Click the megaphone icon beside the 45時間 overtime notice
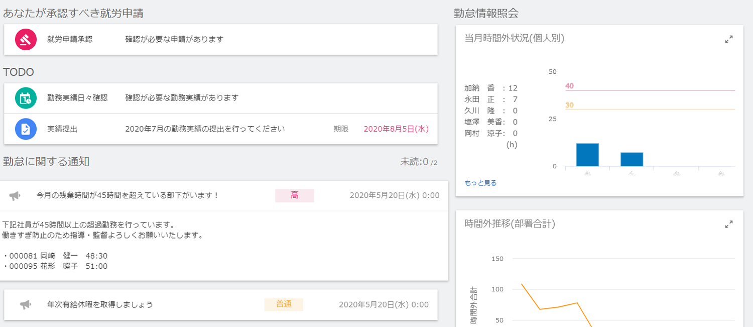 click(x=15, y=195)
